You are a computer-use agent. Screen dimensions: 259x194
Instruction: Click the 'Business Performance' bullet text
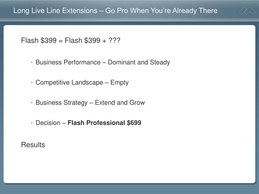(68, 62)
